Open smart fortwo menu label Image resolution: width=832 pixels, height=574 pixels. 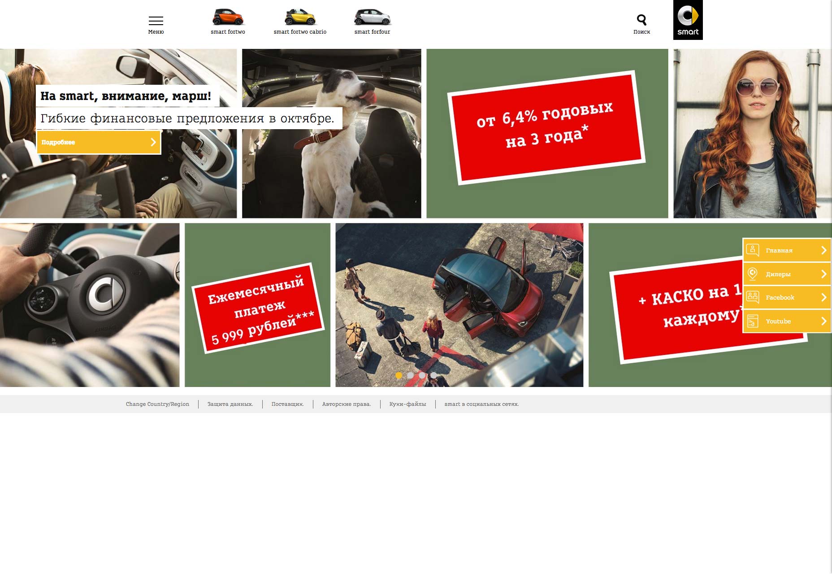click(228, 32)
